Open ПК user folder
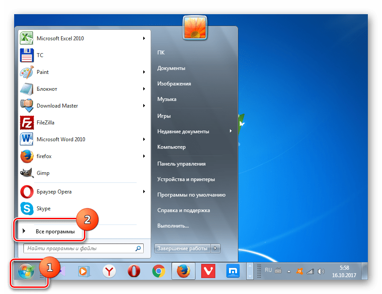Viewport: 382px width, 294px height. (161, 52)
